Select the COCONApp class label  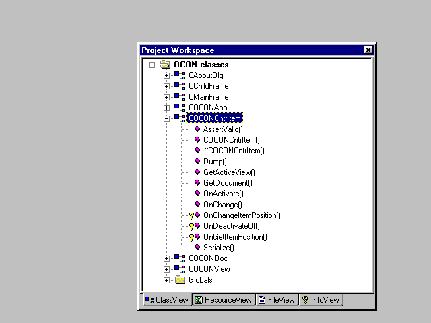click(207, 108)
